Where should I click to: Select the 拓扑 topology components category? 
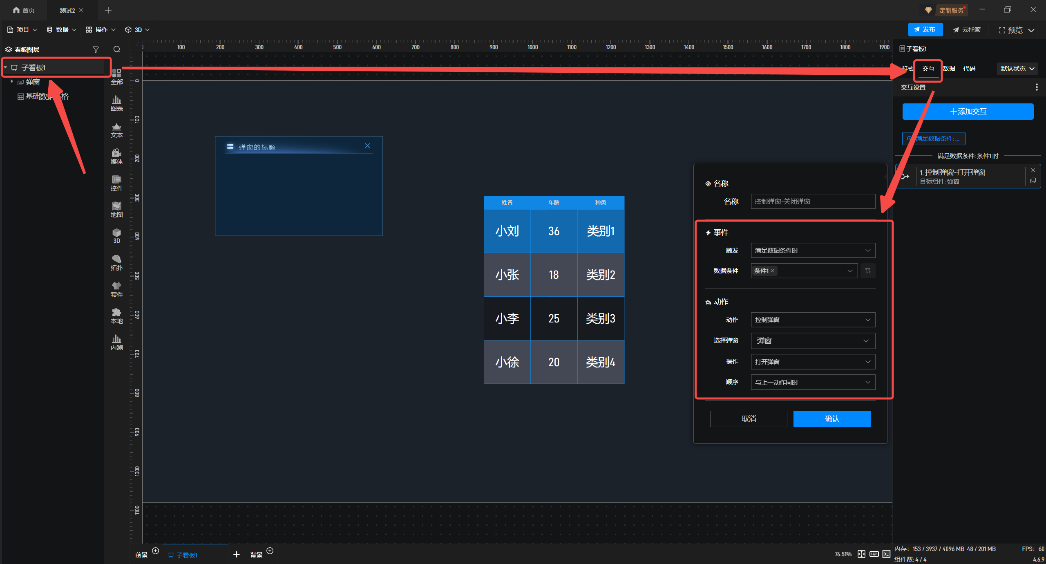click(116, 262)
